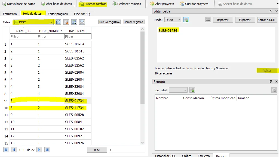
Task: Sort by DISC_NUMBER column header
Action: point(51,31)
